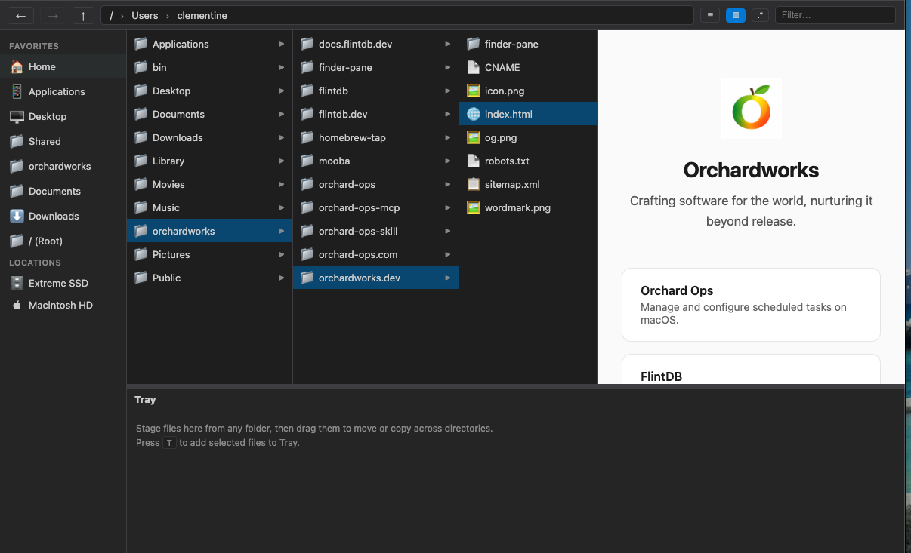Select the orchard-ops folder row

click(375, 184)
